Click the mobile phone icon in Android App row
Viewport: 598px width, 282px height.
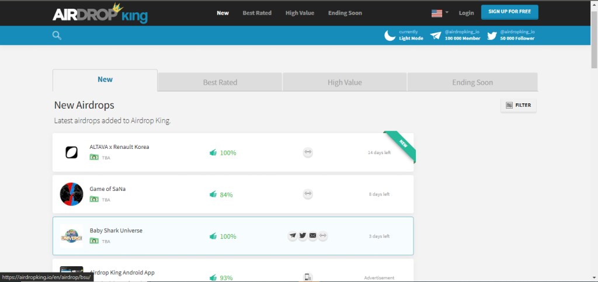(x=308, y=277)
